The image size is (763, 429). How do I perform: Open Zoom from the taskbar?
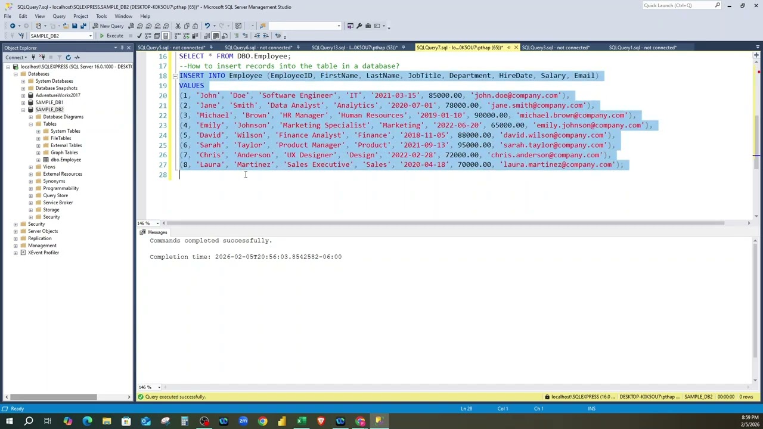coord(243,422)
